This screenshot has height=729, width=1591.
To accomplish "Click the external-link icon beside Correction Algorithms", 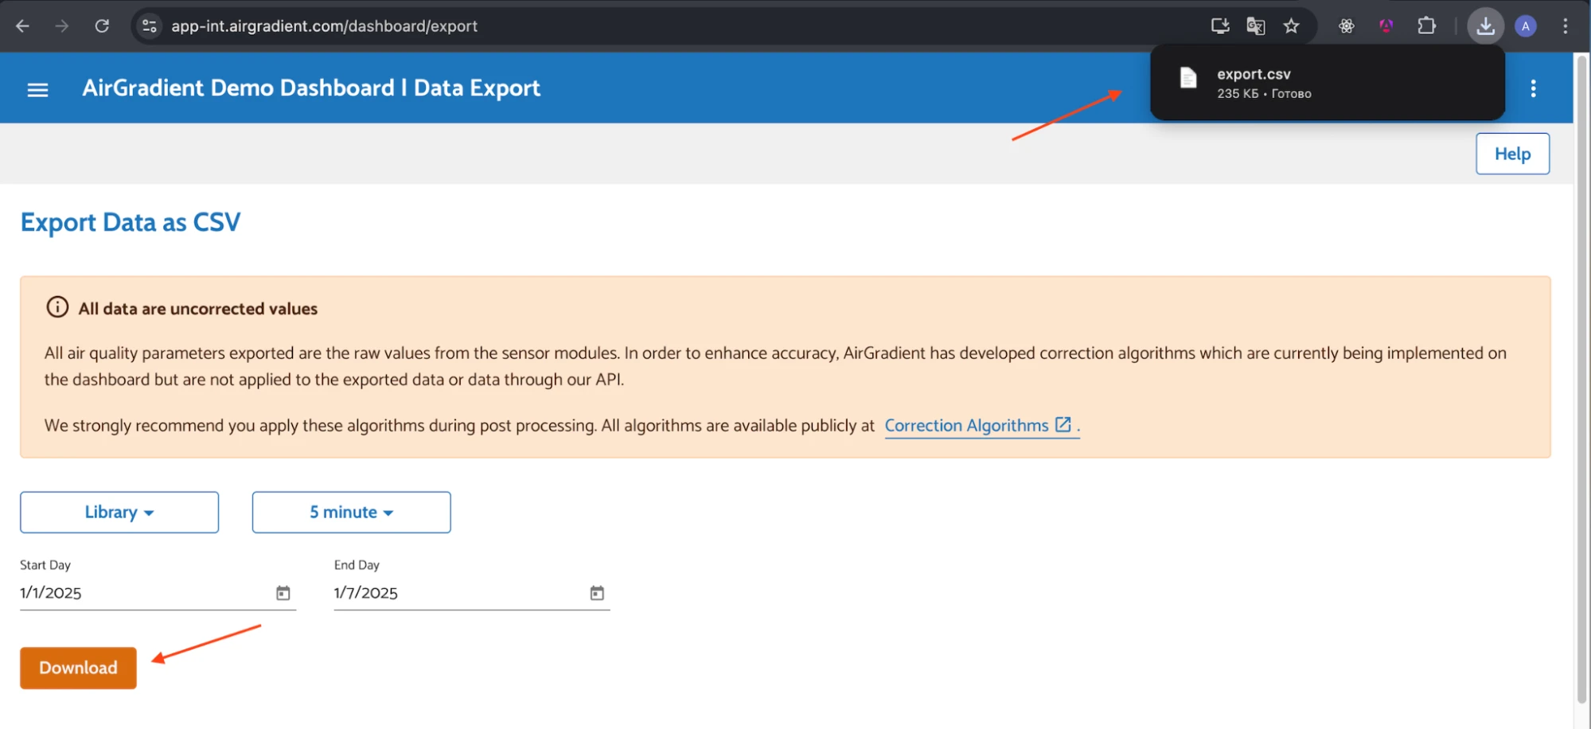I will click(1063, 424).
